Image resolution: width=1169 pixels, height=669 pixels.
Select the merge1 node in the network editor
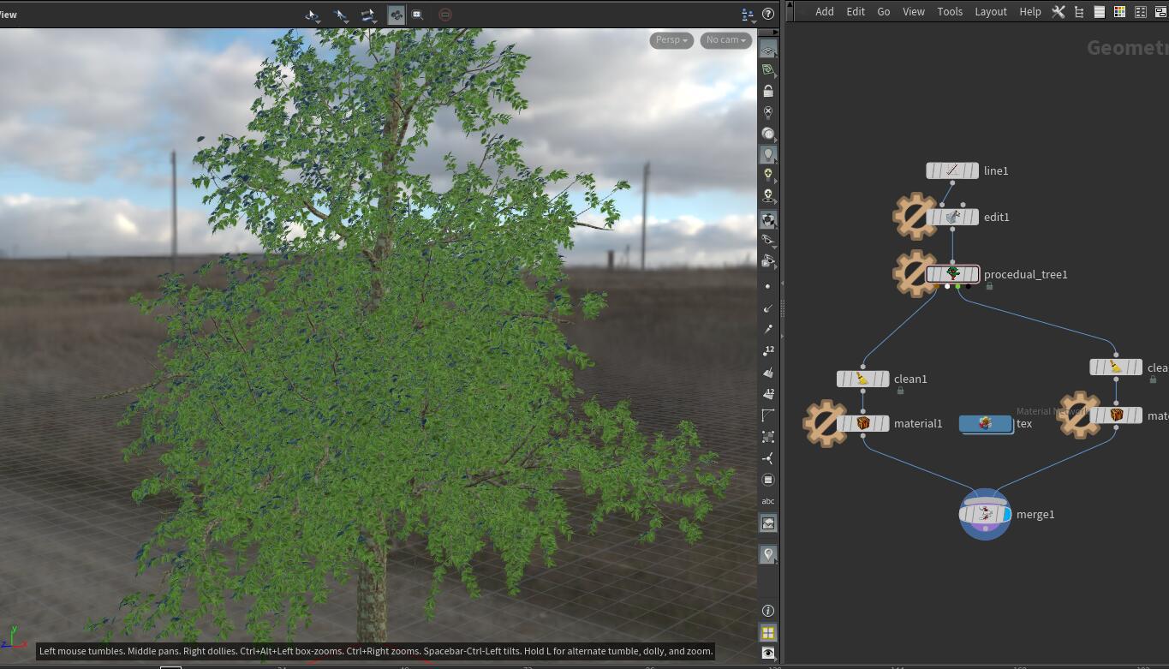coord(985,514)
